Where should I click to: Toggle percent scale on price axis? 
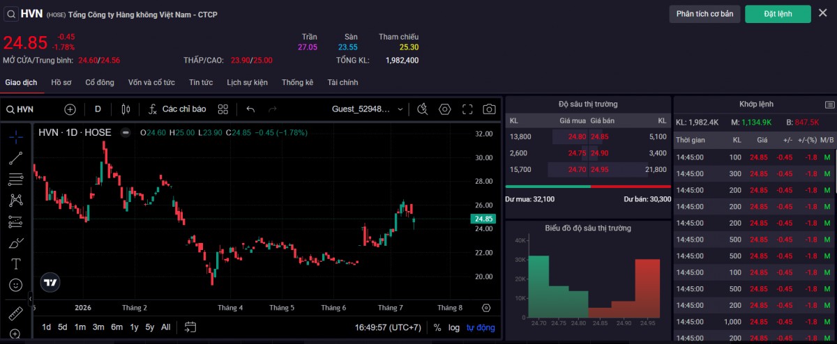(x=437, y=327)
